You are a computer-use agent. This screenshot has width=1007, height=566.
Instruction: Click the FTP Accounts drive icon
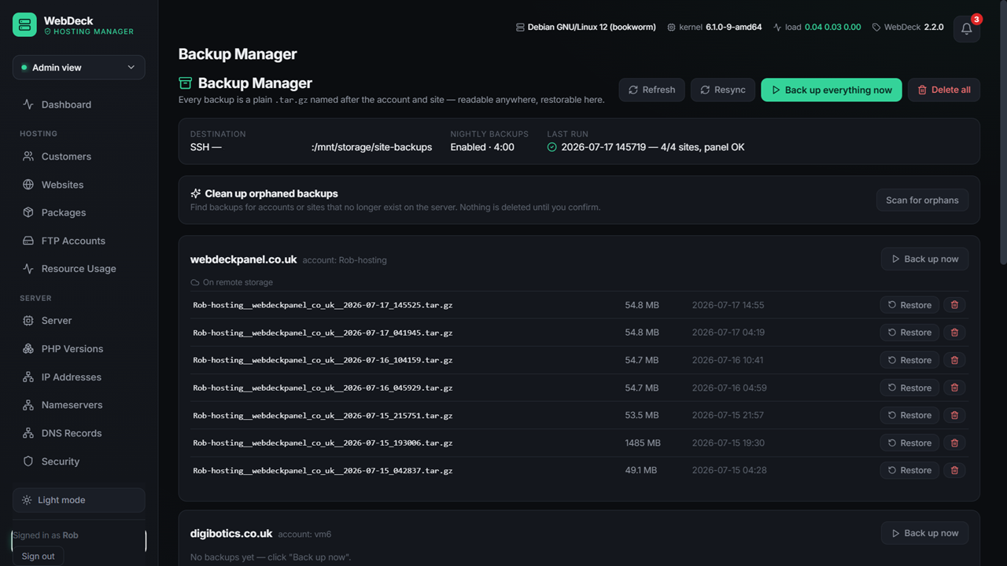point(28,241)
